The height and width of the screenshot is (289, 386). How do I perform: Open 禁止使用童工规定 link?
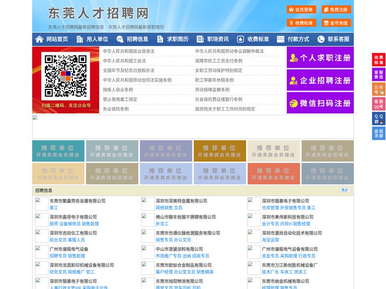(120, 100)
